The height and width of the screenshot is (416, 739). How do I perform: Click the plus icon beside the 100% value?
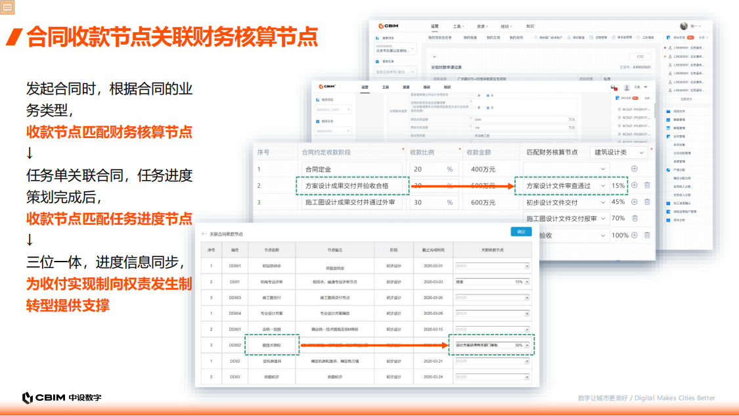pyautogui.click(x=635, y=235)
